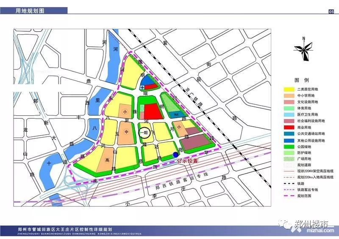
Task: Click the large mauve social welfare parcel
Action: coord(195,142)
